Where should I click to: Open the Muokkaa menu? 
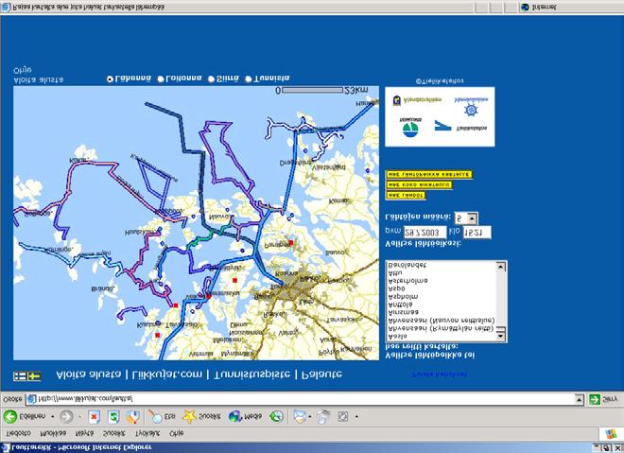(53, 433)
